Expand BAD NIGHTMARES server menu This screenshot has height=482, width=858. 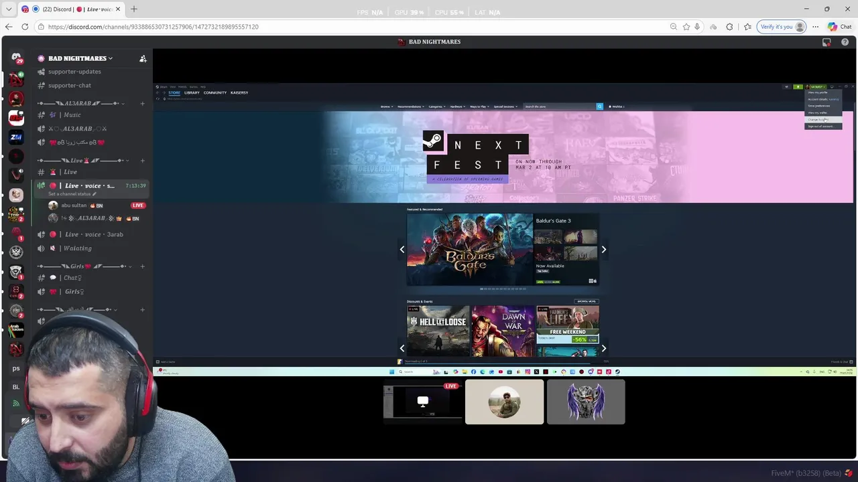80,58
